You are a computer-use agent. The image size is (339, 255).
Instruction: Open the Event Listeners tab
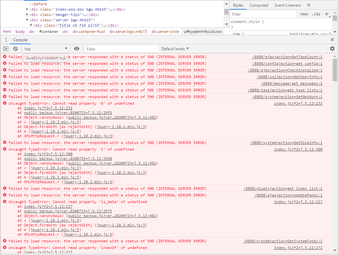click(288, 5)
